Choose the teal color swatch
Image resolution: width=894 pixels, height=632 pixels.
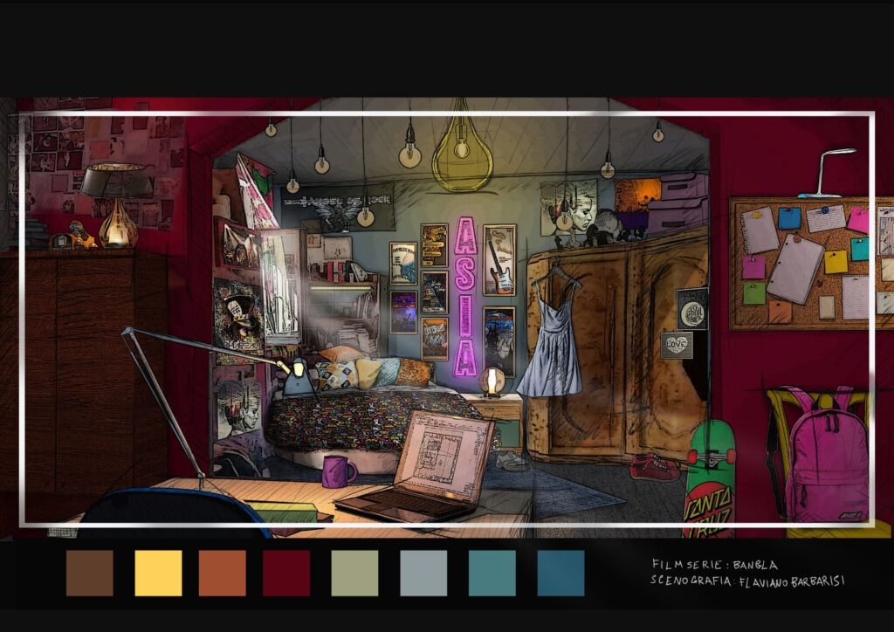492,573
